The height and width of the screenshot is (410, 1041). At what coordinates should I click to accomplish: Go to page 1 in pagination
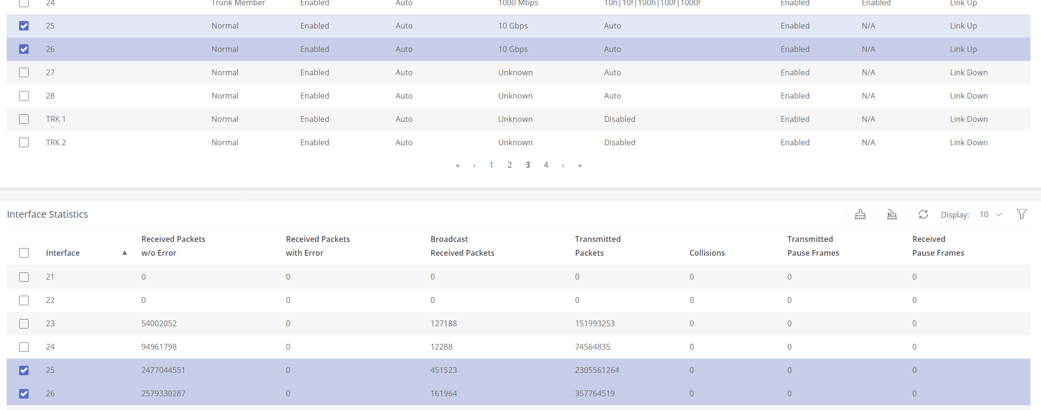491,165
